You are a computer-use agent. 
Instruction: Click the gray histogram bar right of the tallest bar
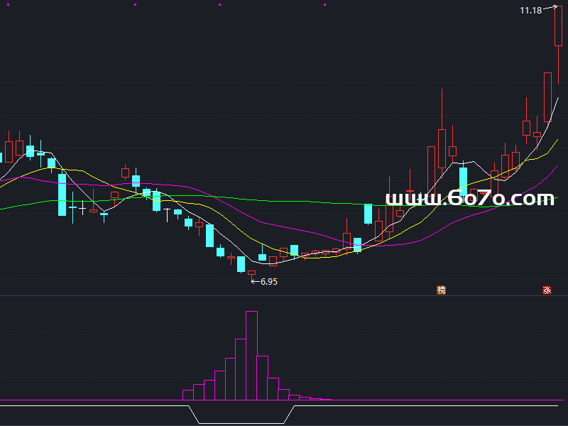[x=262, y=377]
